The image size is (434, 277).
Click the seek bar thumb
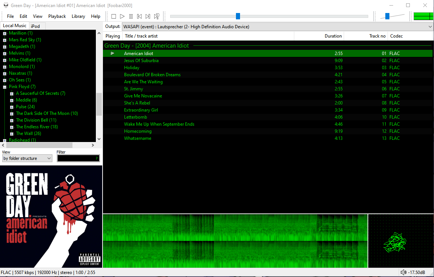(x=238, y=16)
